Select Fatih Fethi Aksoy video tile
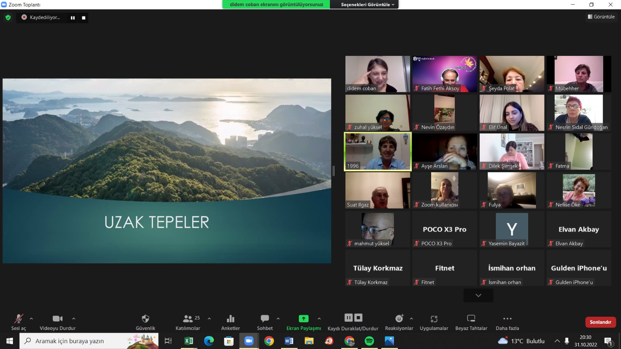621x349 pixels. tap(445, 74)
